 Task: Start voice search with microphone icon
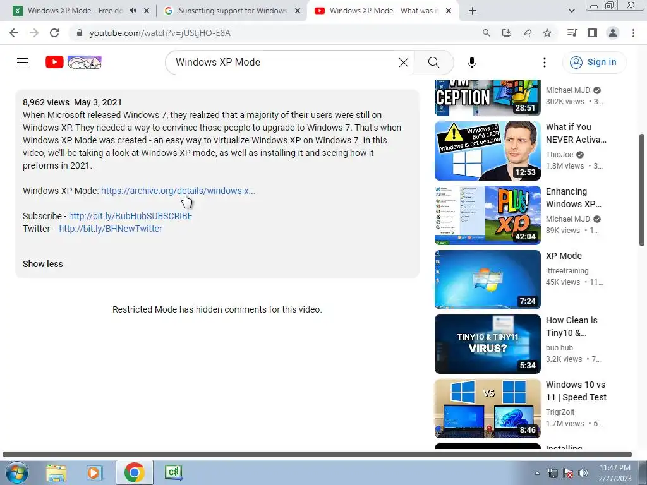click(x=471, y=63)
